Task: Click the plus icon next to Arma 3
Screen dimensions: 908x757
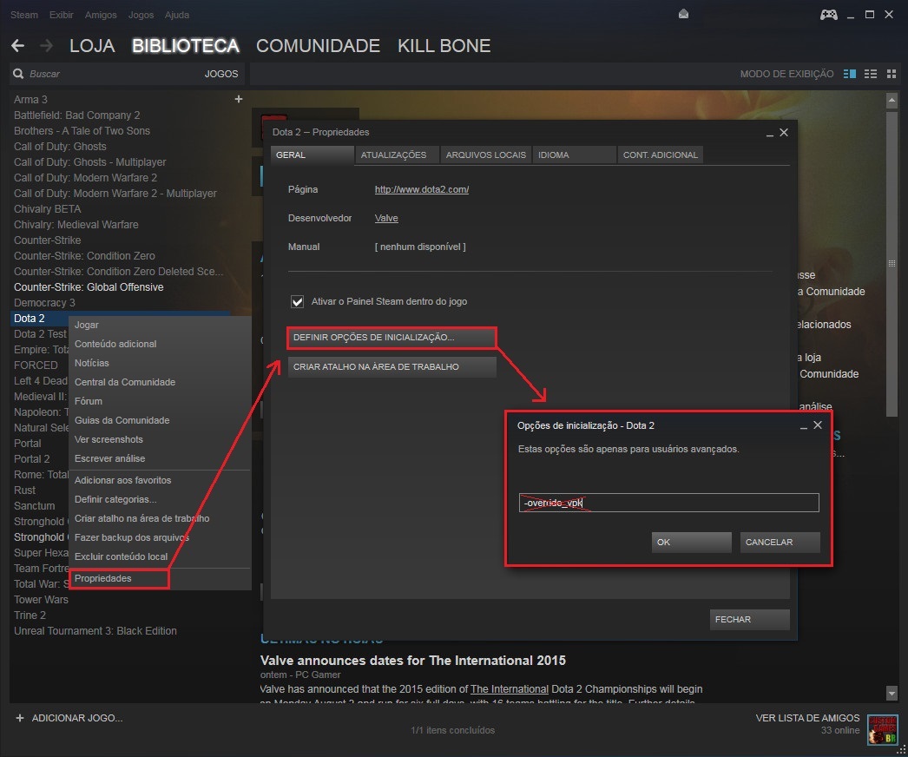Action: tap(238, 99)
